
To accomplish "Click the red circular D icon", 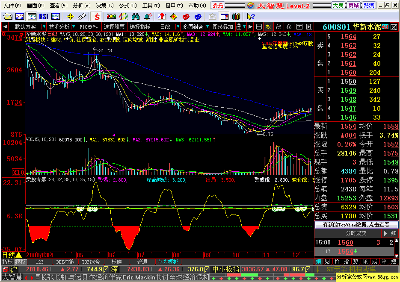I will [x=186, y=17].
